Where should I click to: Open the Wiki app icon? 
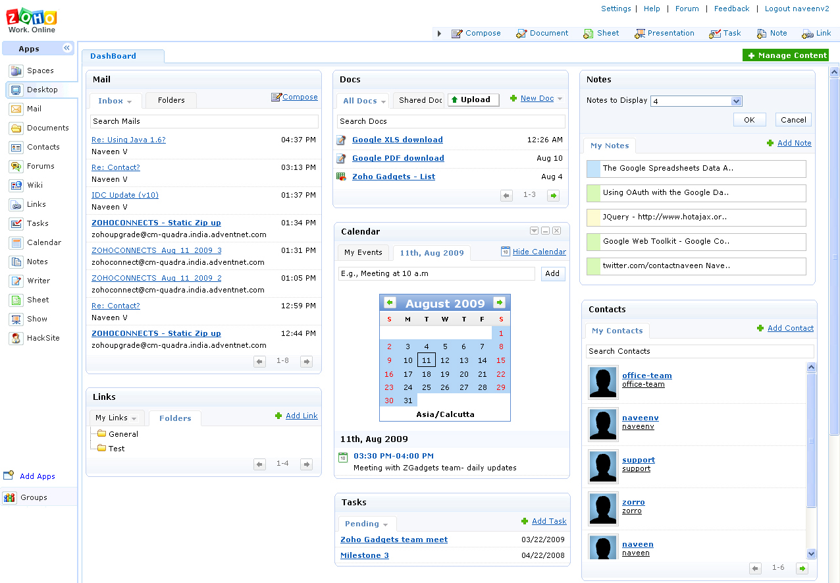pyautogui.click(x=16, y=185)
